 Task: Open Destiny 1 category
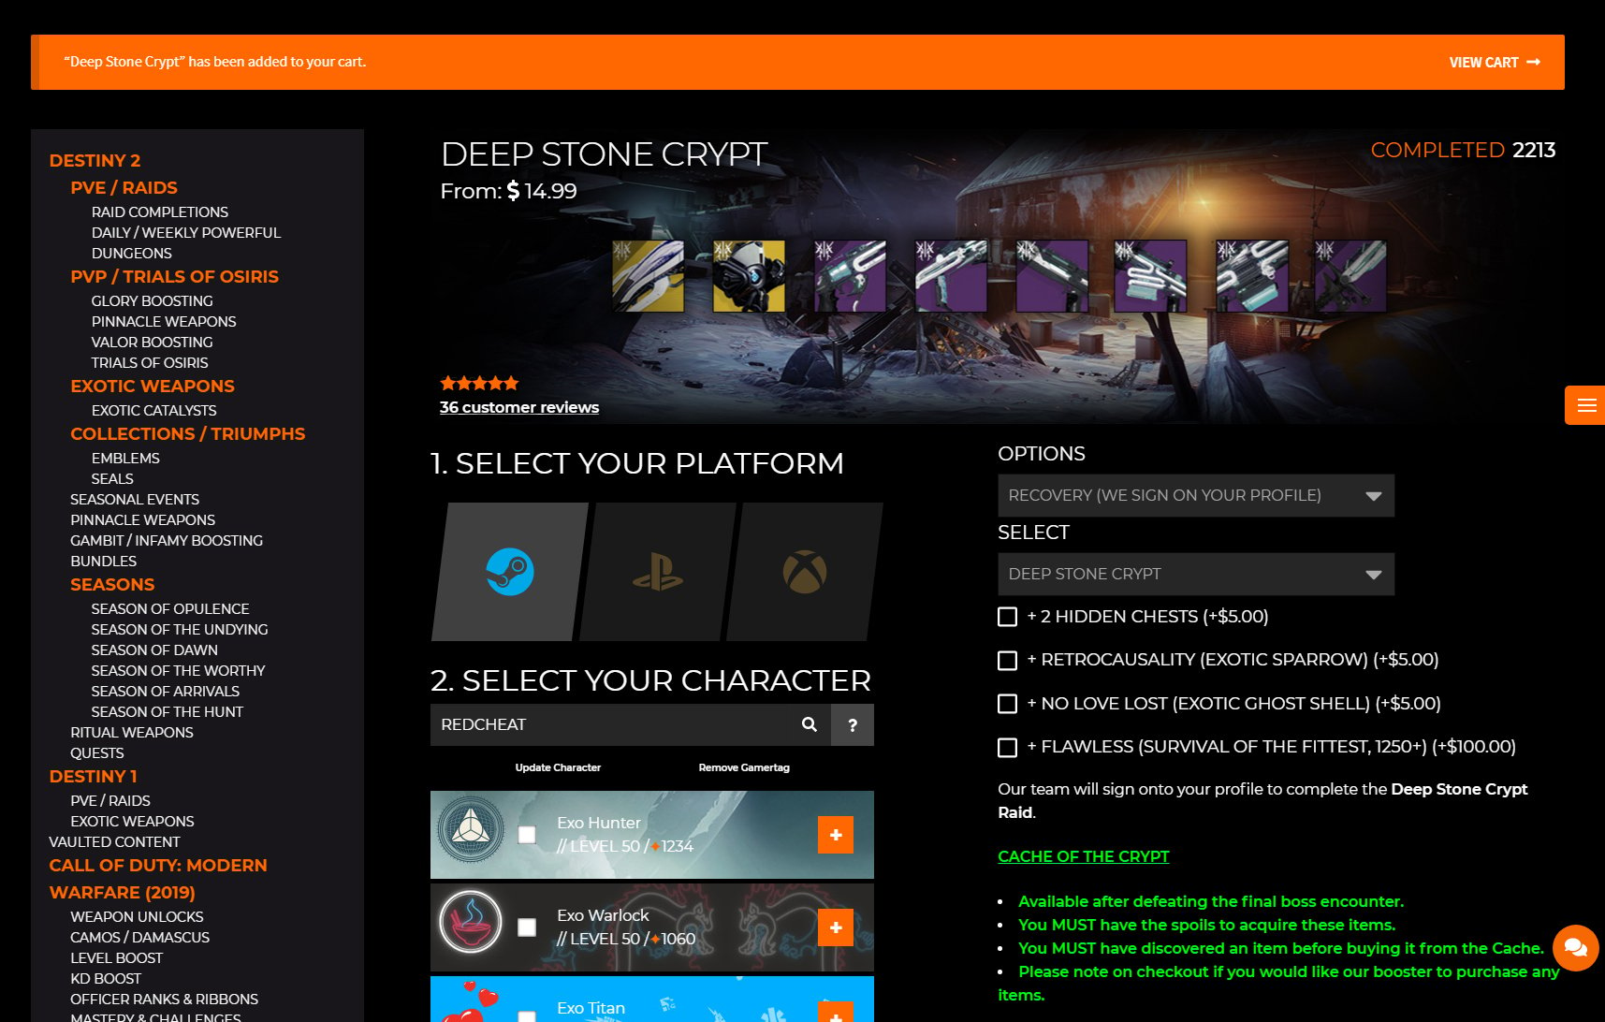(x=93, y=776)
